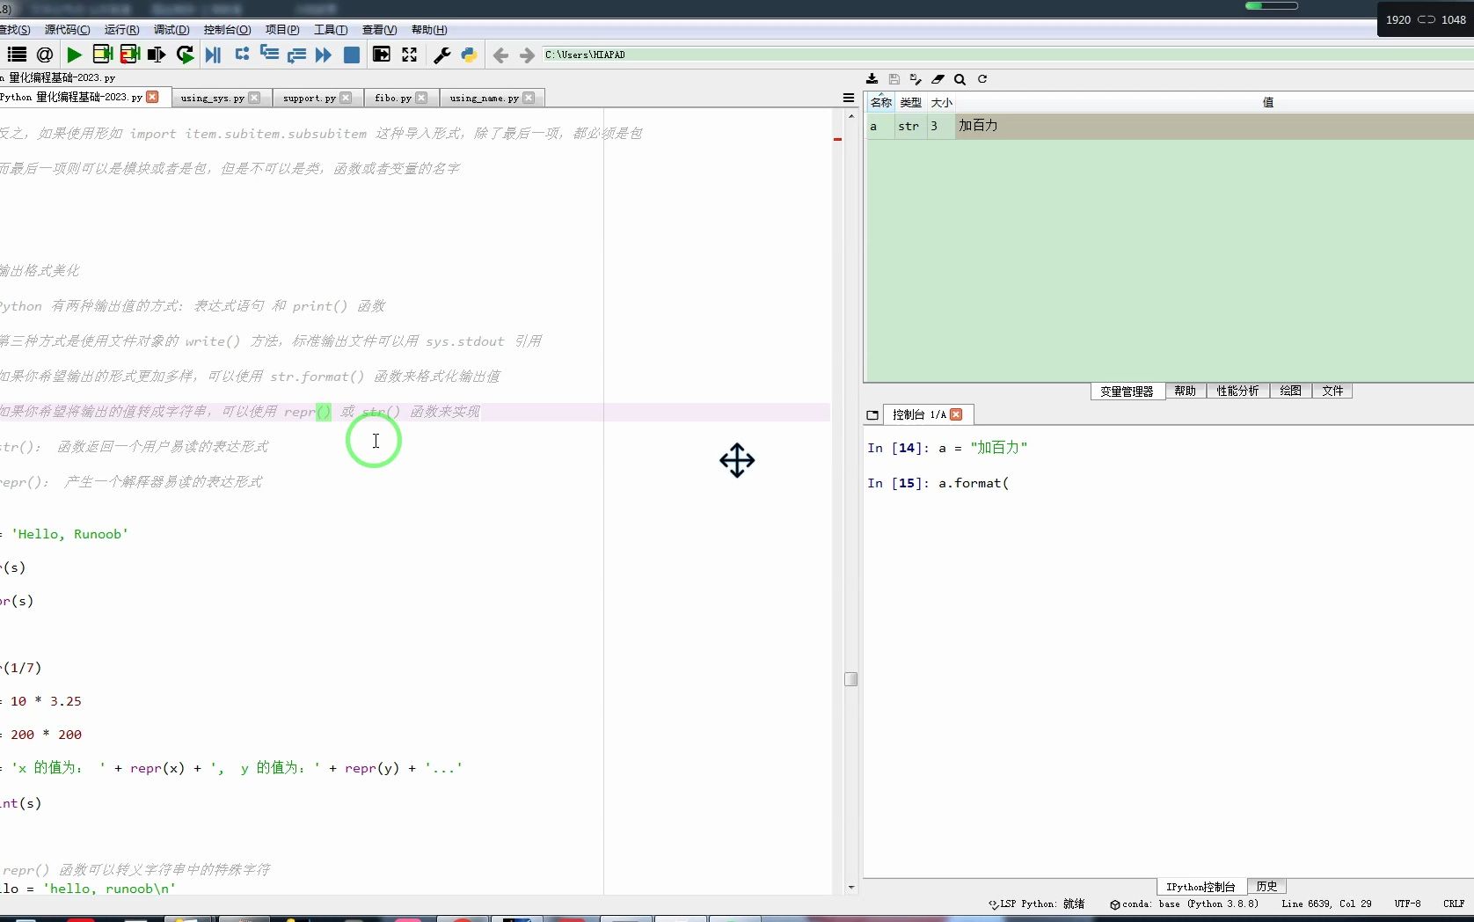Open editor pane hamburger options menu
The height and width of the screenshot is (922, 1474).
pos(849,98)
